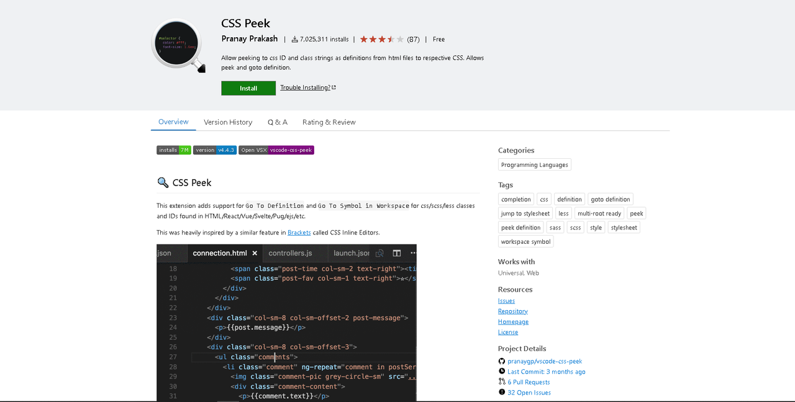Select the jump to stylesheet tag

(525, 213)
